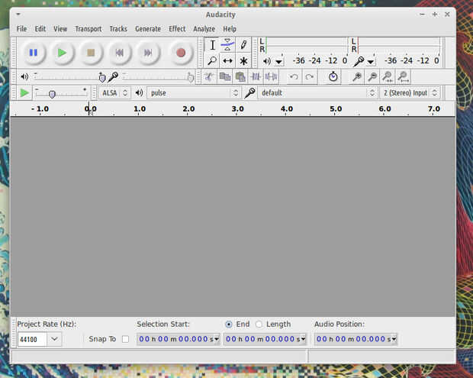Click the Stop button
473x378 pixels.
(x=91, y=53)
